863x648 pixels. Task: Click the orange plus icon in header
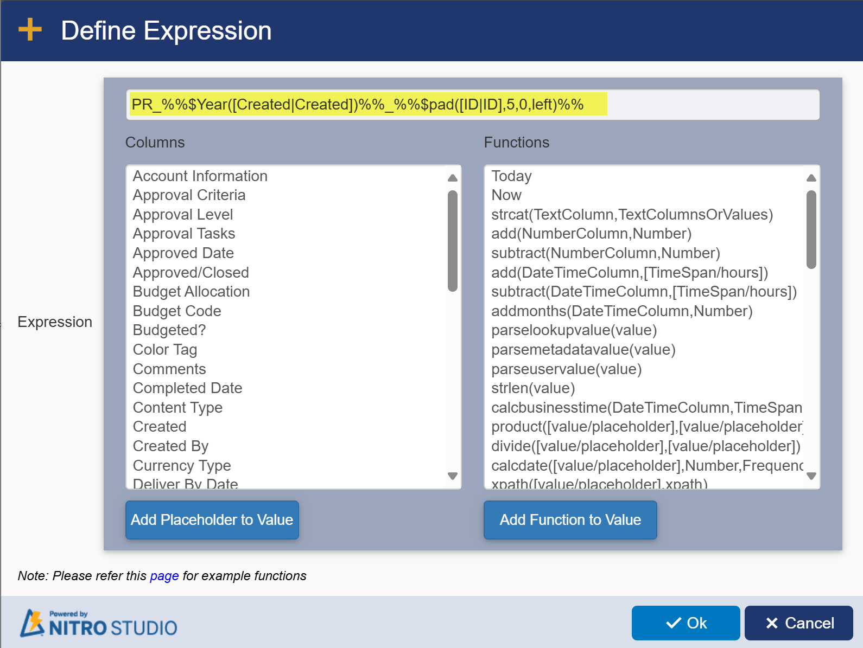point(30,30)
